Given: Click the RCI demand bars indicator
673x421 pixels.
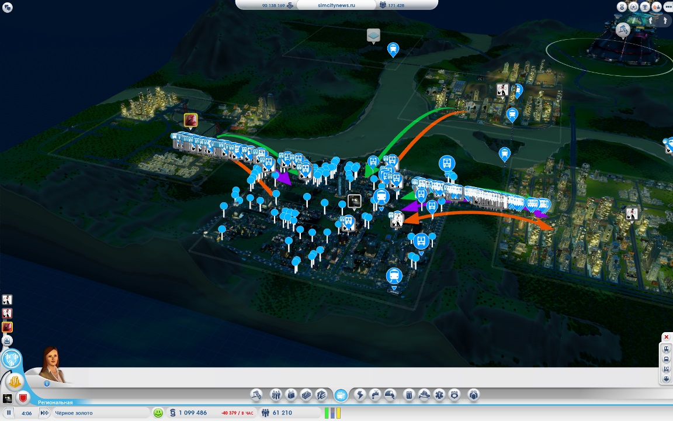Looking at the screenshot, I should pos(332,413).
